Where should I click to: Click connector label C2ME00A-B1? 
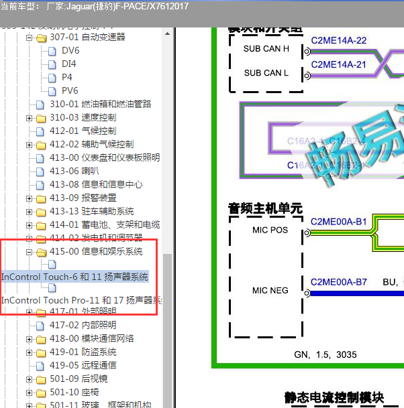coord(339,222)
